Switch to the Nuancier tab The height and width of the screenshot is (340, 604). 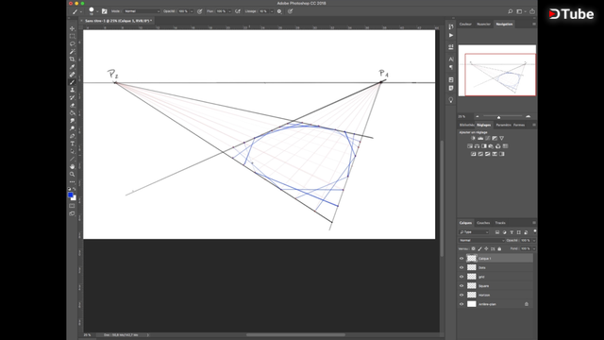coord(484,24)
